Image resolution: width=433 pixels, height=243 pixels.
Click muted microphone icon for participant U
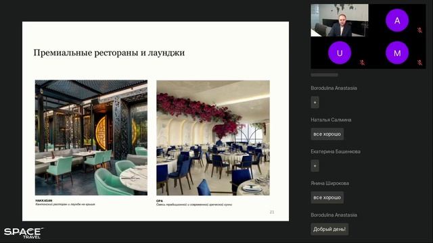pyautogui.click(x=362, y=63)
